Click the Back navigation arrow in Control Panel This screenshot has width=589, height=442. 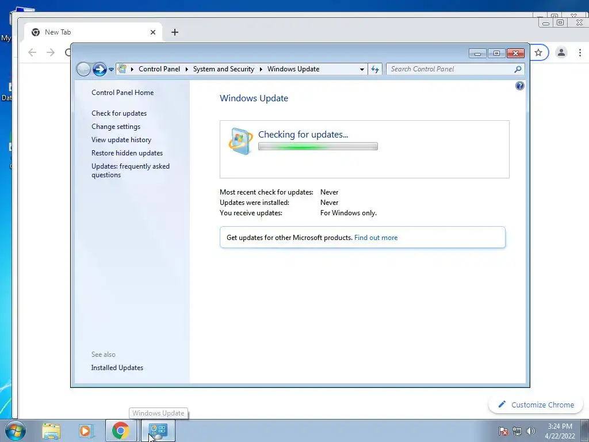point(83,69)
